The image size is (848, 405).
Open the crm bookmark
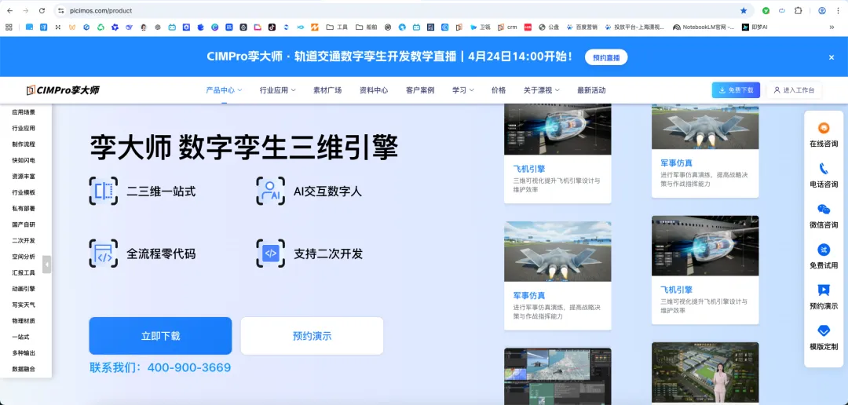[x=507, y=27]
